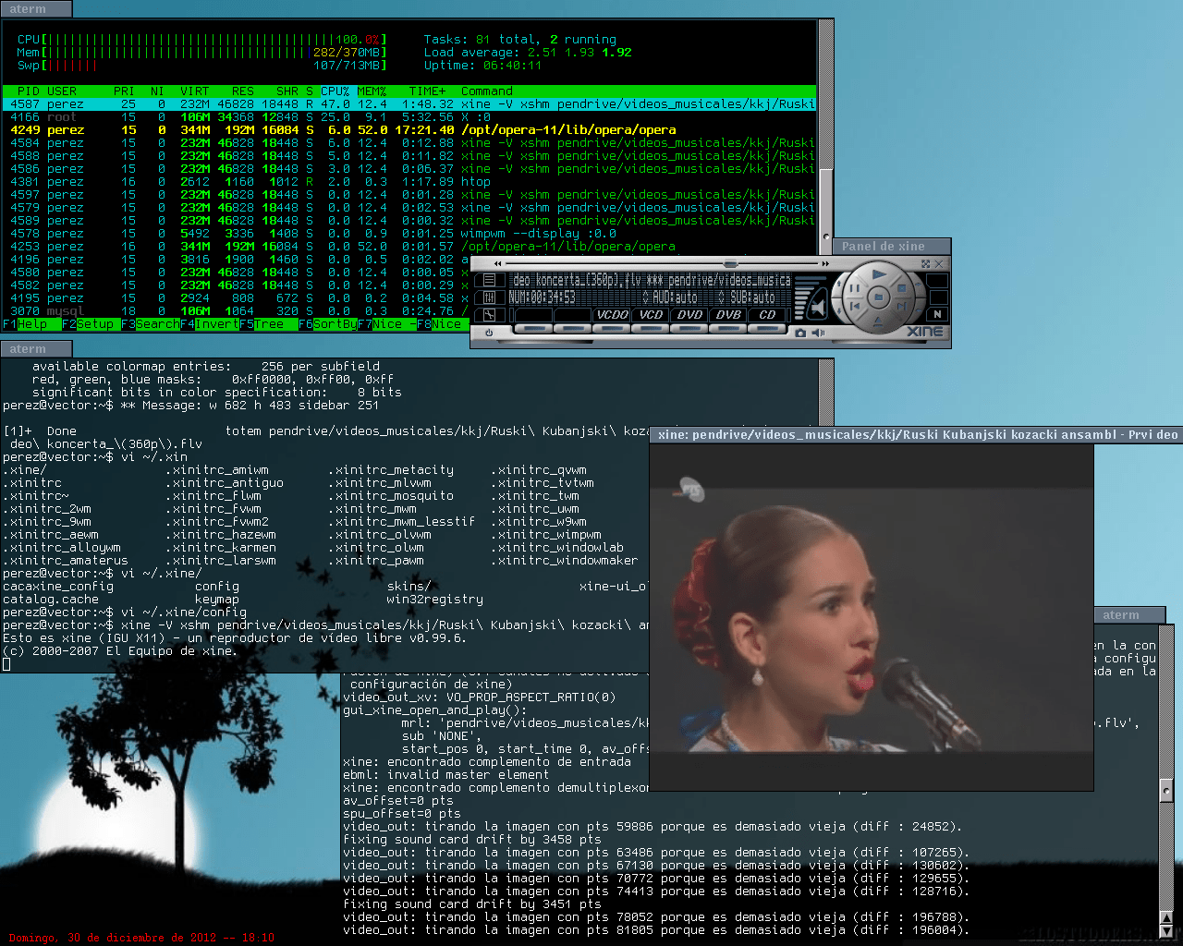The width and height of the screenshot is (1183, 946).
Task: Click scroll down arrow in bottom aterm
Action: point(1166,931)
